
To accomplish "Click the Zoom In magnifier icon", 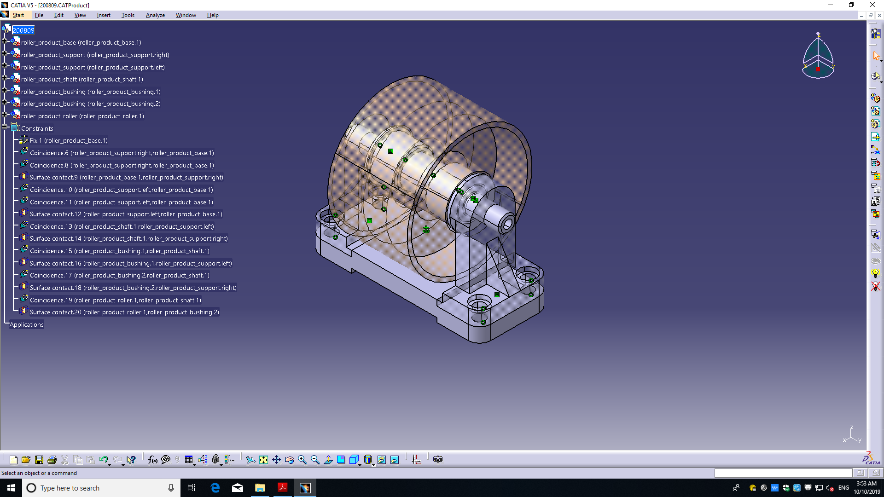I will coord(302,460).
